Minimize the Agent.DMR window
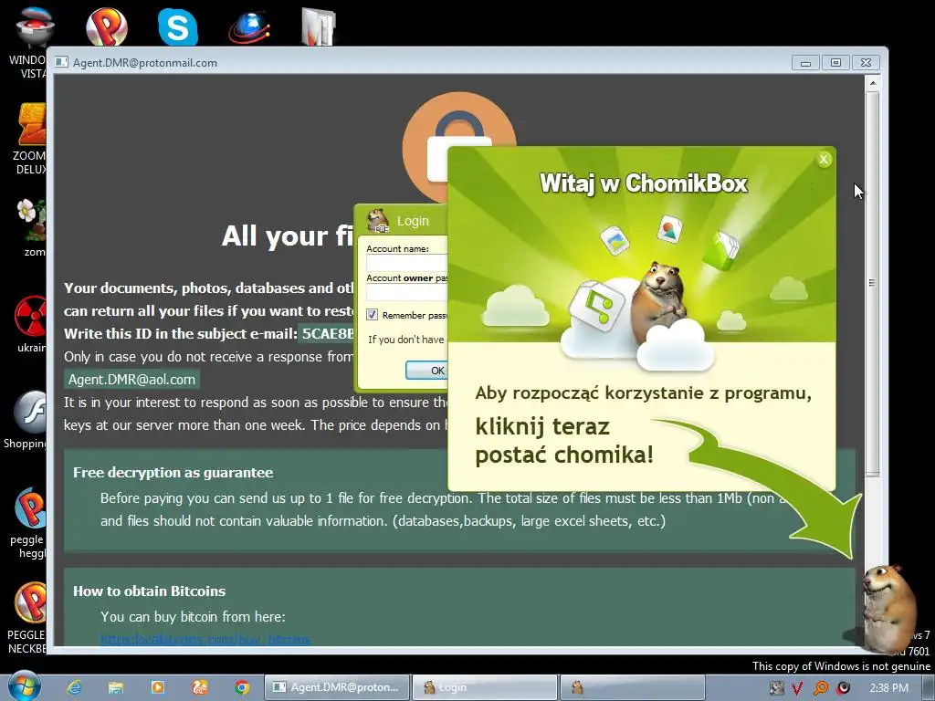Image resolution: width=935 pixels, height=701 pixels. coord(805,63)
